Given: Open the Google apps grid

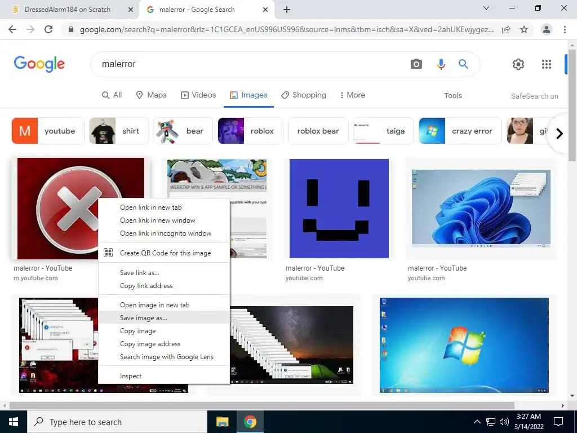Looking at the screenshot, I should pyautogui.click(x=547, y=64).
